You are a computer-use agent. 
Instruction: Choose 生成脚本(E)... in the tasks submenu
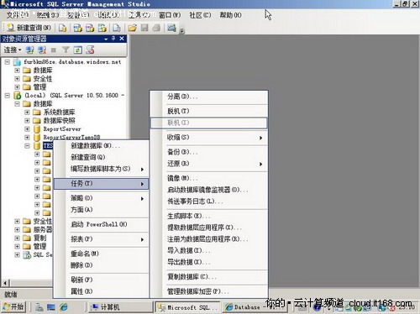pos(209,216)
